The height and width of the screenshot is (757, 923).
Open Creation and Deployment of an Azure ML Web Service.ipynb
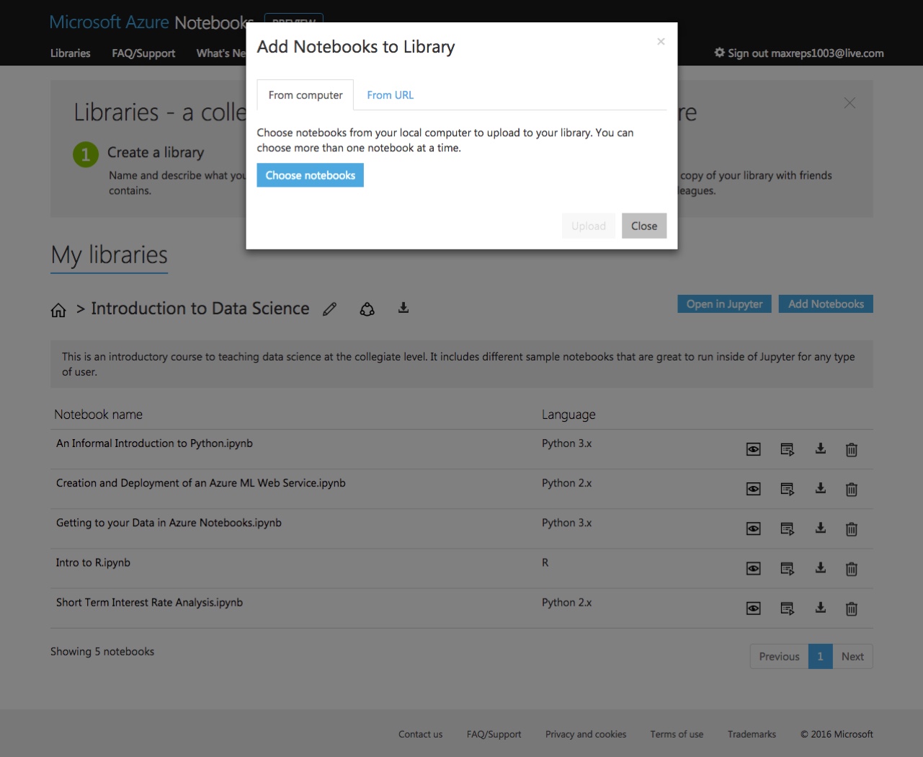pos(201,483)
